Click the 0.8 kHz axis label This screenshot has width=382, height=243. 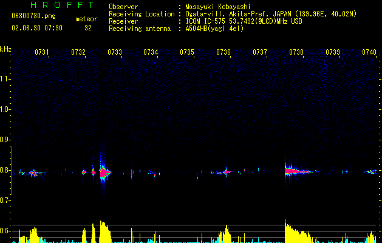5,170
